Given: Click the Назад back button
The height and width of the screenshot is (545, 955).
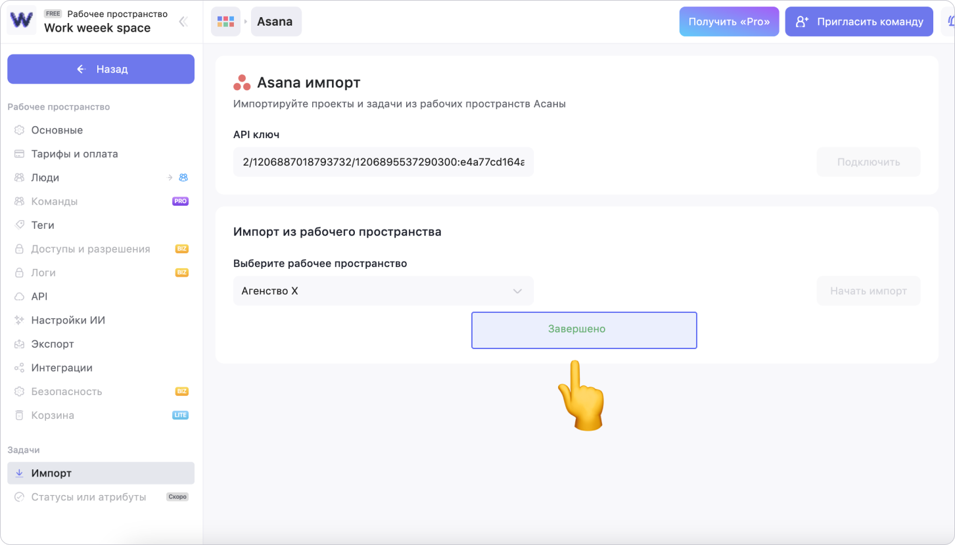Looking at the screenshot, I should point(101,69).
